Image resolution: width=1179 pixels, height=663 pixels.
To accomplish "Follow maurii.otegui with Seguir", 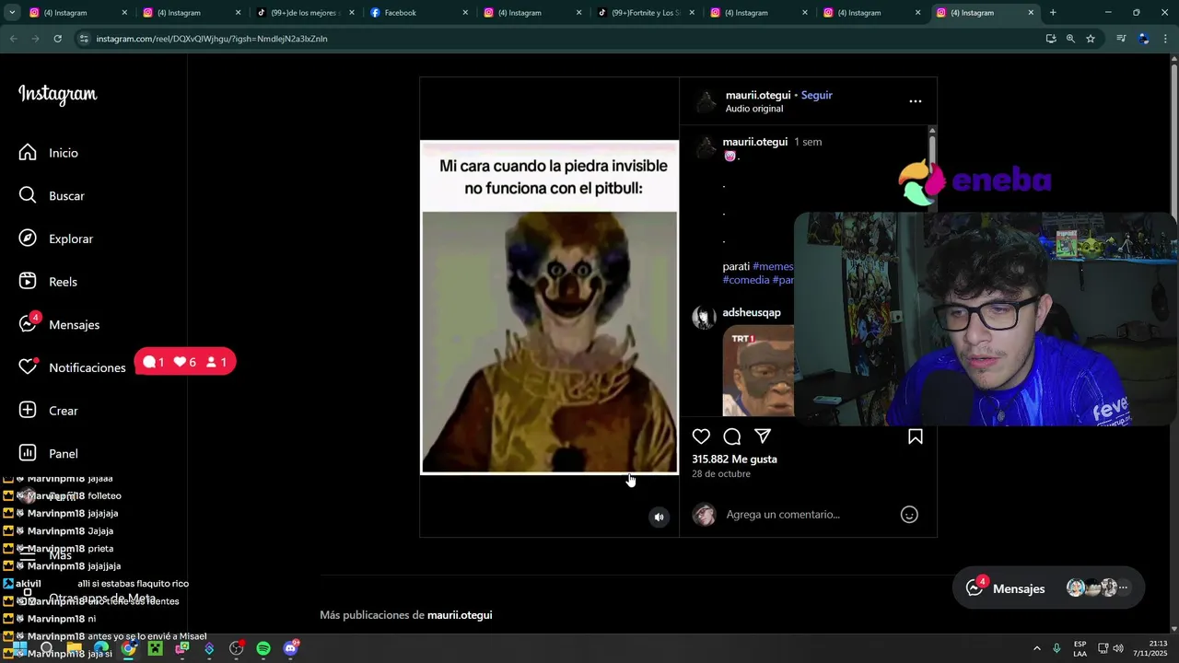I will 816,95.
